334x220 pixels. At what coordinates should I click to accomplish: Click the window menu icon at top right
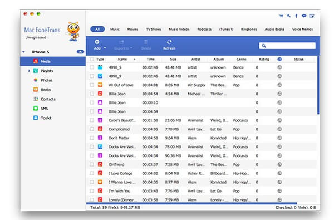[312, 16]
